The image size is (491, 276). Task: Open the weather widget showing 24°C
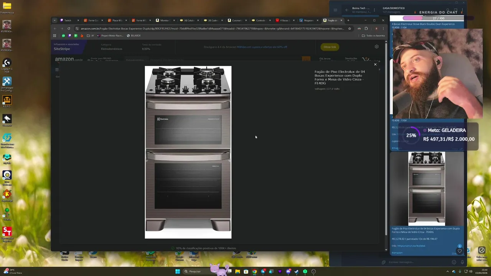[x=12, y=271]
